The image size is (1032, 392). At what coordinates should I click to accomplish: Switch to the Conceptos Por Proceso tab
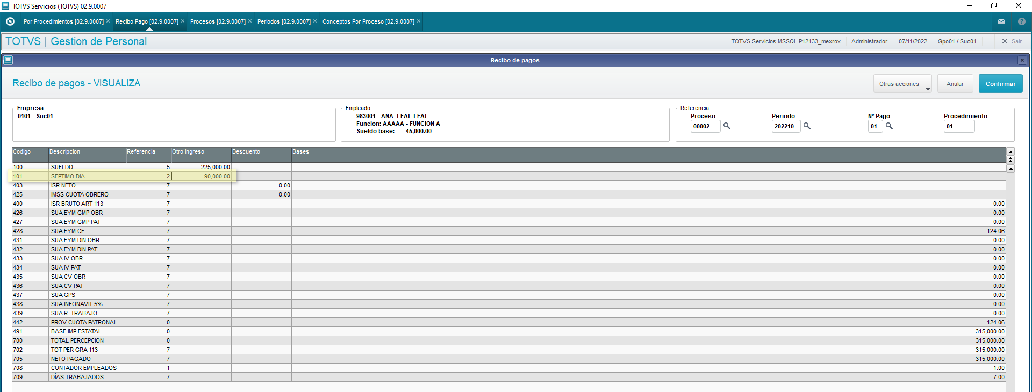[x=368, y=21]
